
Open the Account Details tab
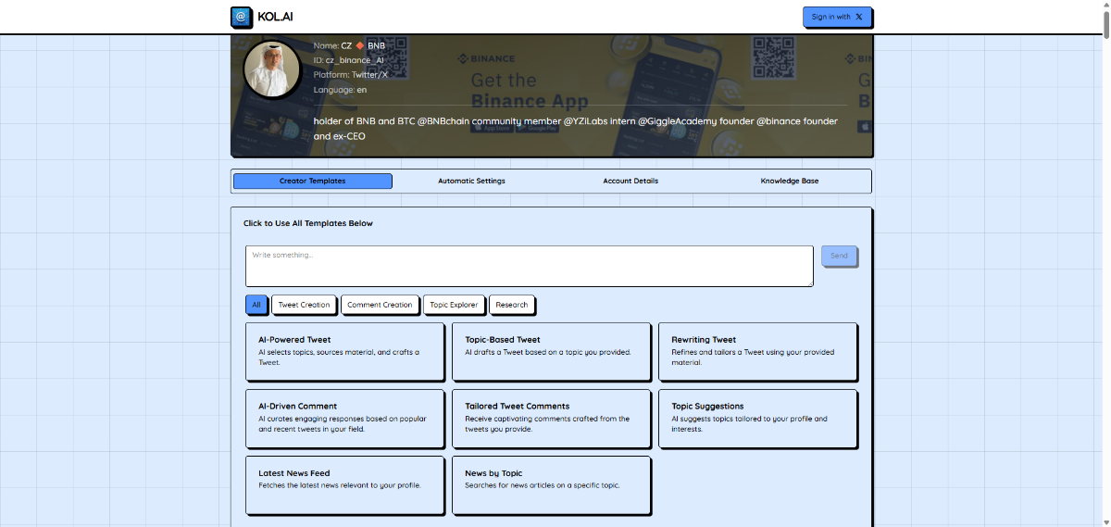coord(630,181)
